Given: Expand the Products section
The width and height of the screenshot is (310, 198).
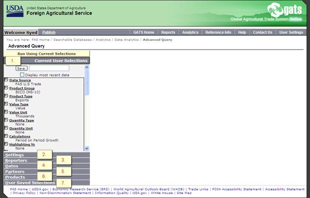Looking at the screenshot, I should (47, 177).
